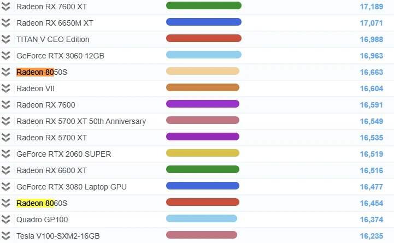Expand the GeForce RTX 2060 SUPER chevron
Image resolution: width=394 pixels, height=243 pixels.
6,154
